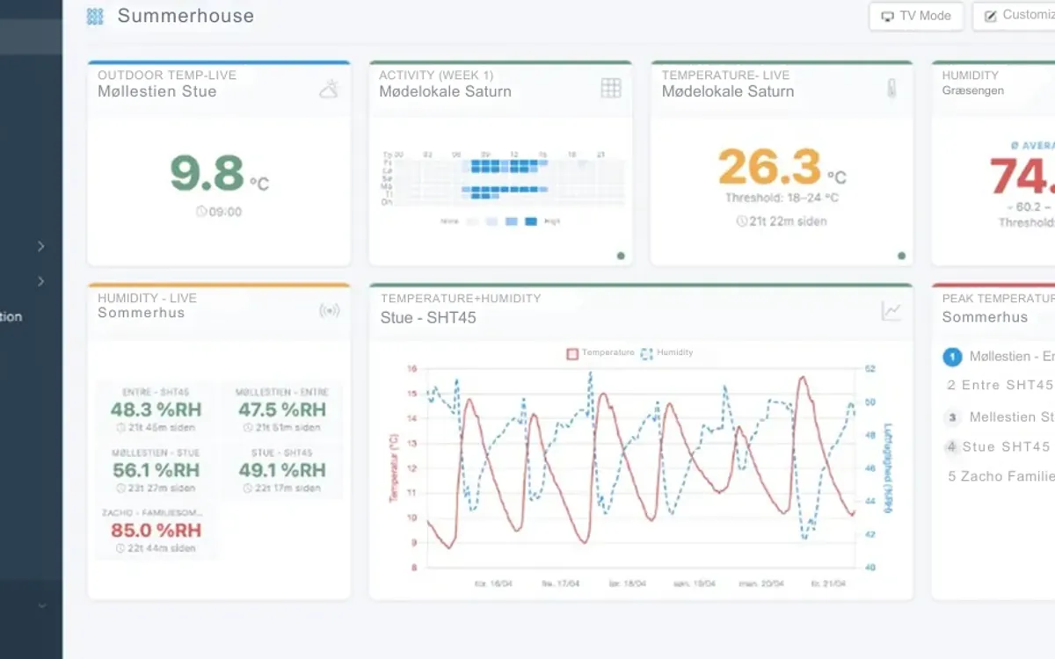1055x659 pixels.
Task: Click the 09:00 timestamp with clock icon
Action: (219, 212)
